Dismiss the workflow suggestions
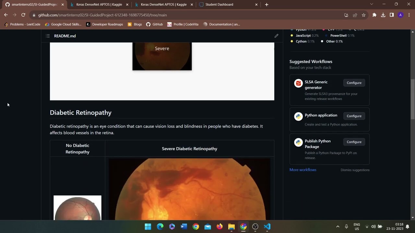This screenshot has height=233, width=415. tap(355, 170)
